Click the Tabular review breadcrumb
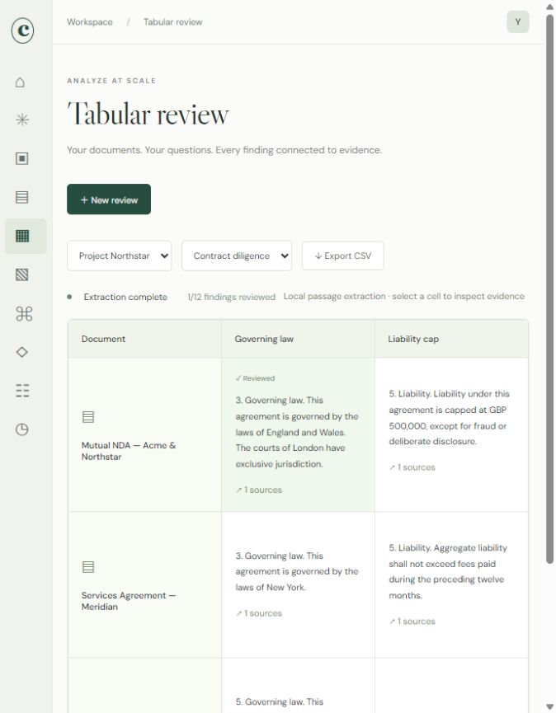Image resolution: width=556 pixels, height=713 pixels. [x=173, y=21]
